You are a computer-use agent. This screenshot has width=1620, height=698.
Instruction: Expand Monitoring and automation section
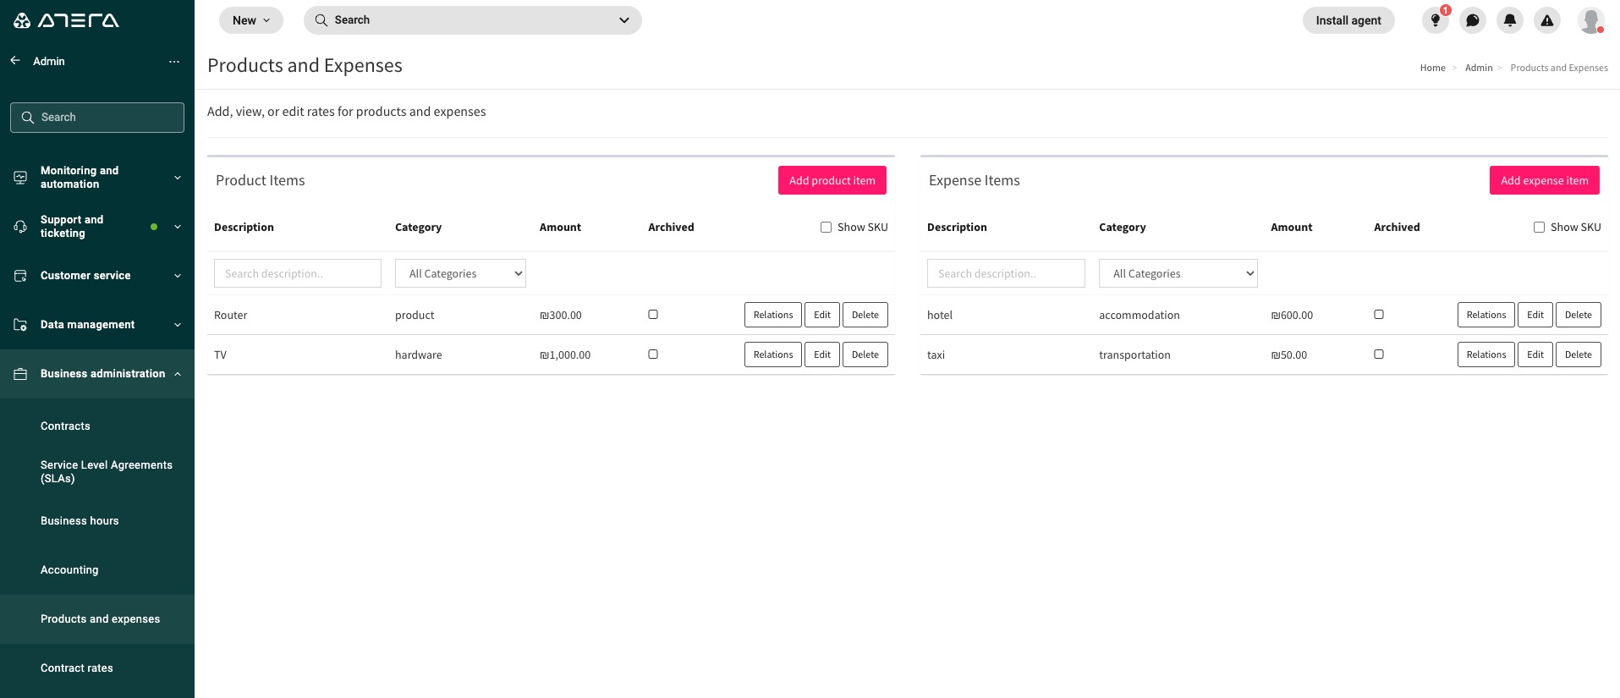click(x=178, y=178)
